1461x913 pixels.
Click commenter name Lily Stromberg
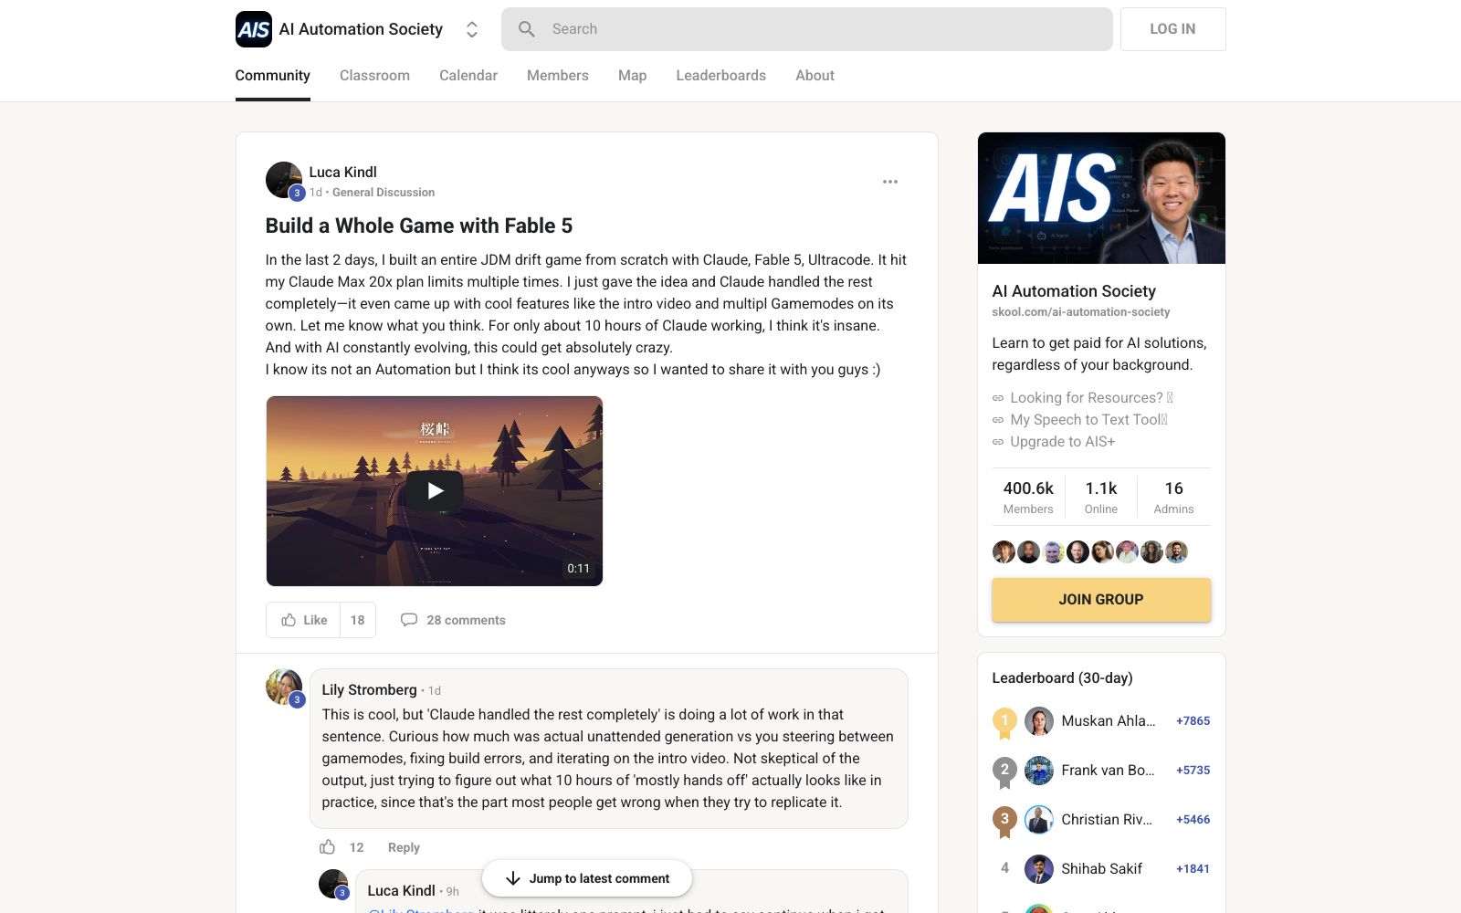pos(369,689)
